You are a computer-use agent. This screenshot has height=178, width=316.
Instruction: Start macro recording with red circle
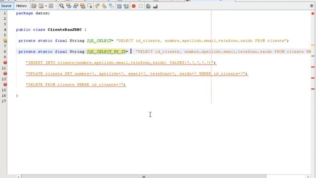coord(133,6)
